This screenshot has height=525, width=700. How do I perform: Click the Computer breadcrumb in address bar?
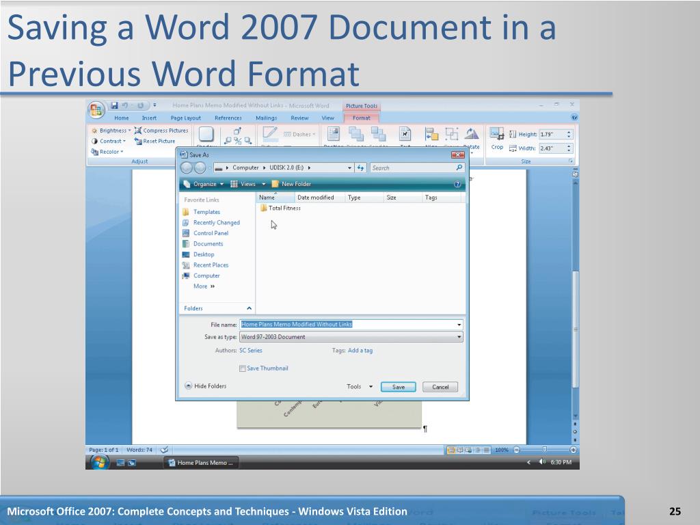pos(245,168)
